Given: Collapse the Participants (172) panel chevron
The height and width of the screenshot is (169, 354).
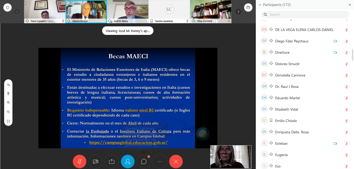Looking at the screenshot, I should tap(260, 5).
